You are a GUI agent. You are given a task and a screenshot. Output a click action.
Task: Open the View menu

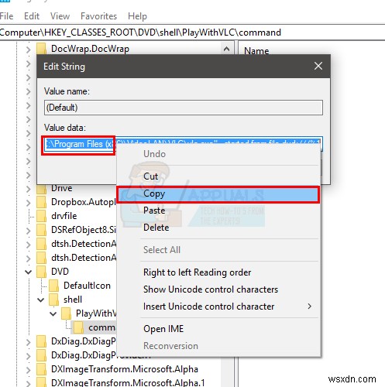coord(60,16)
